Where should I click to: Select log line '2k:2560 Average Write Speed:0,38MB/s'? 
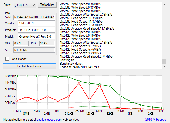tap(86, 15)
